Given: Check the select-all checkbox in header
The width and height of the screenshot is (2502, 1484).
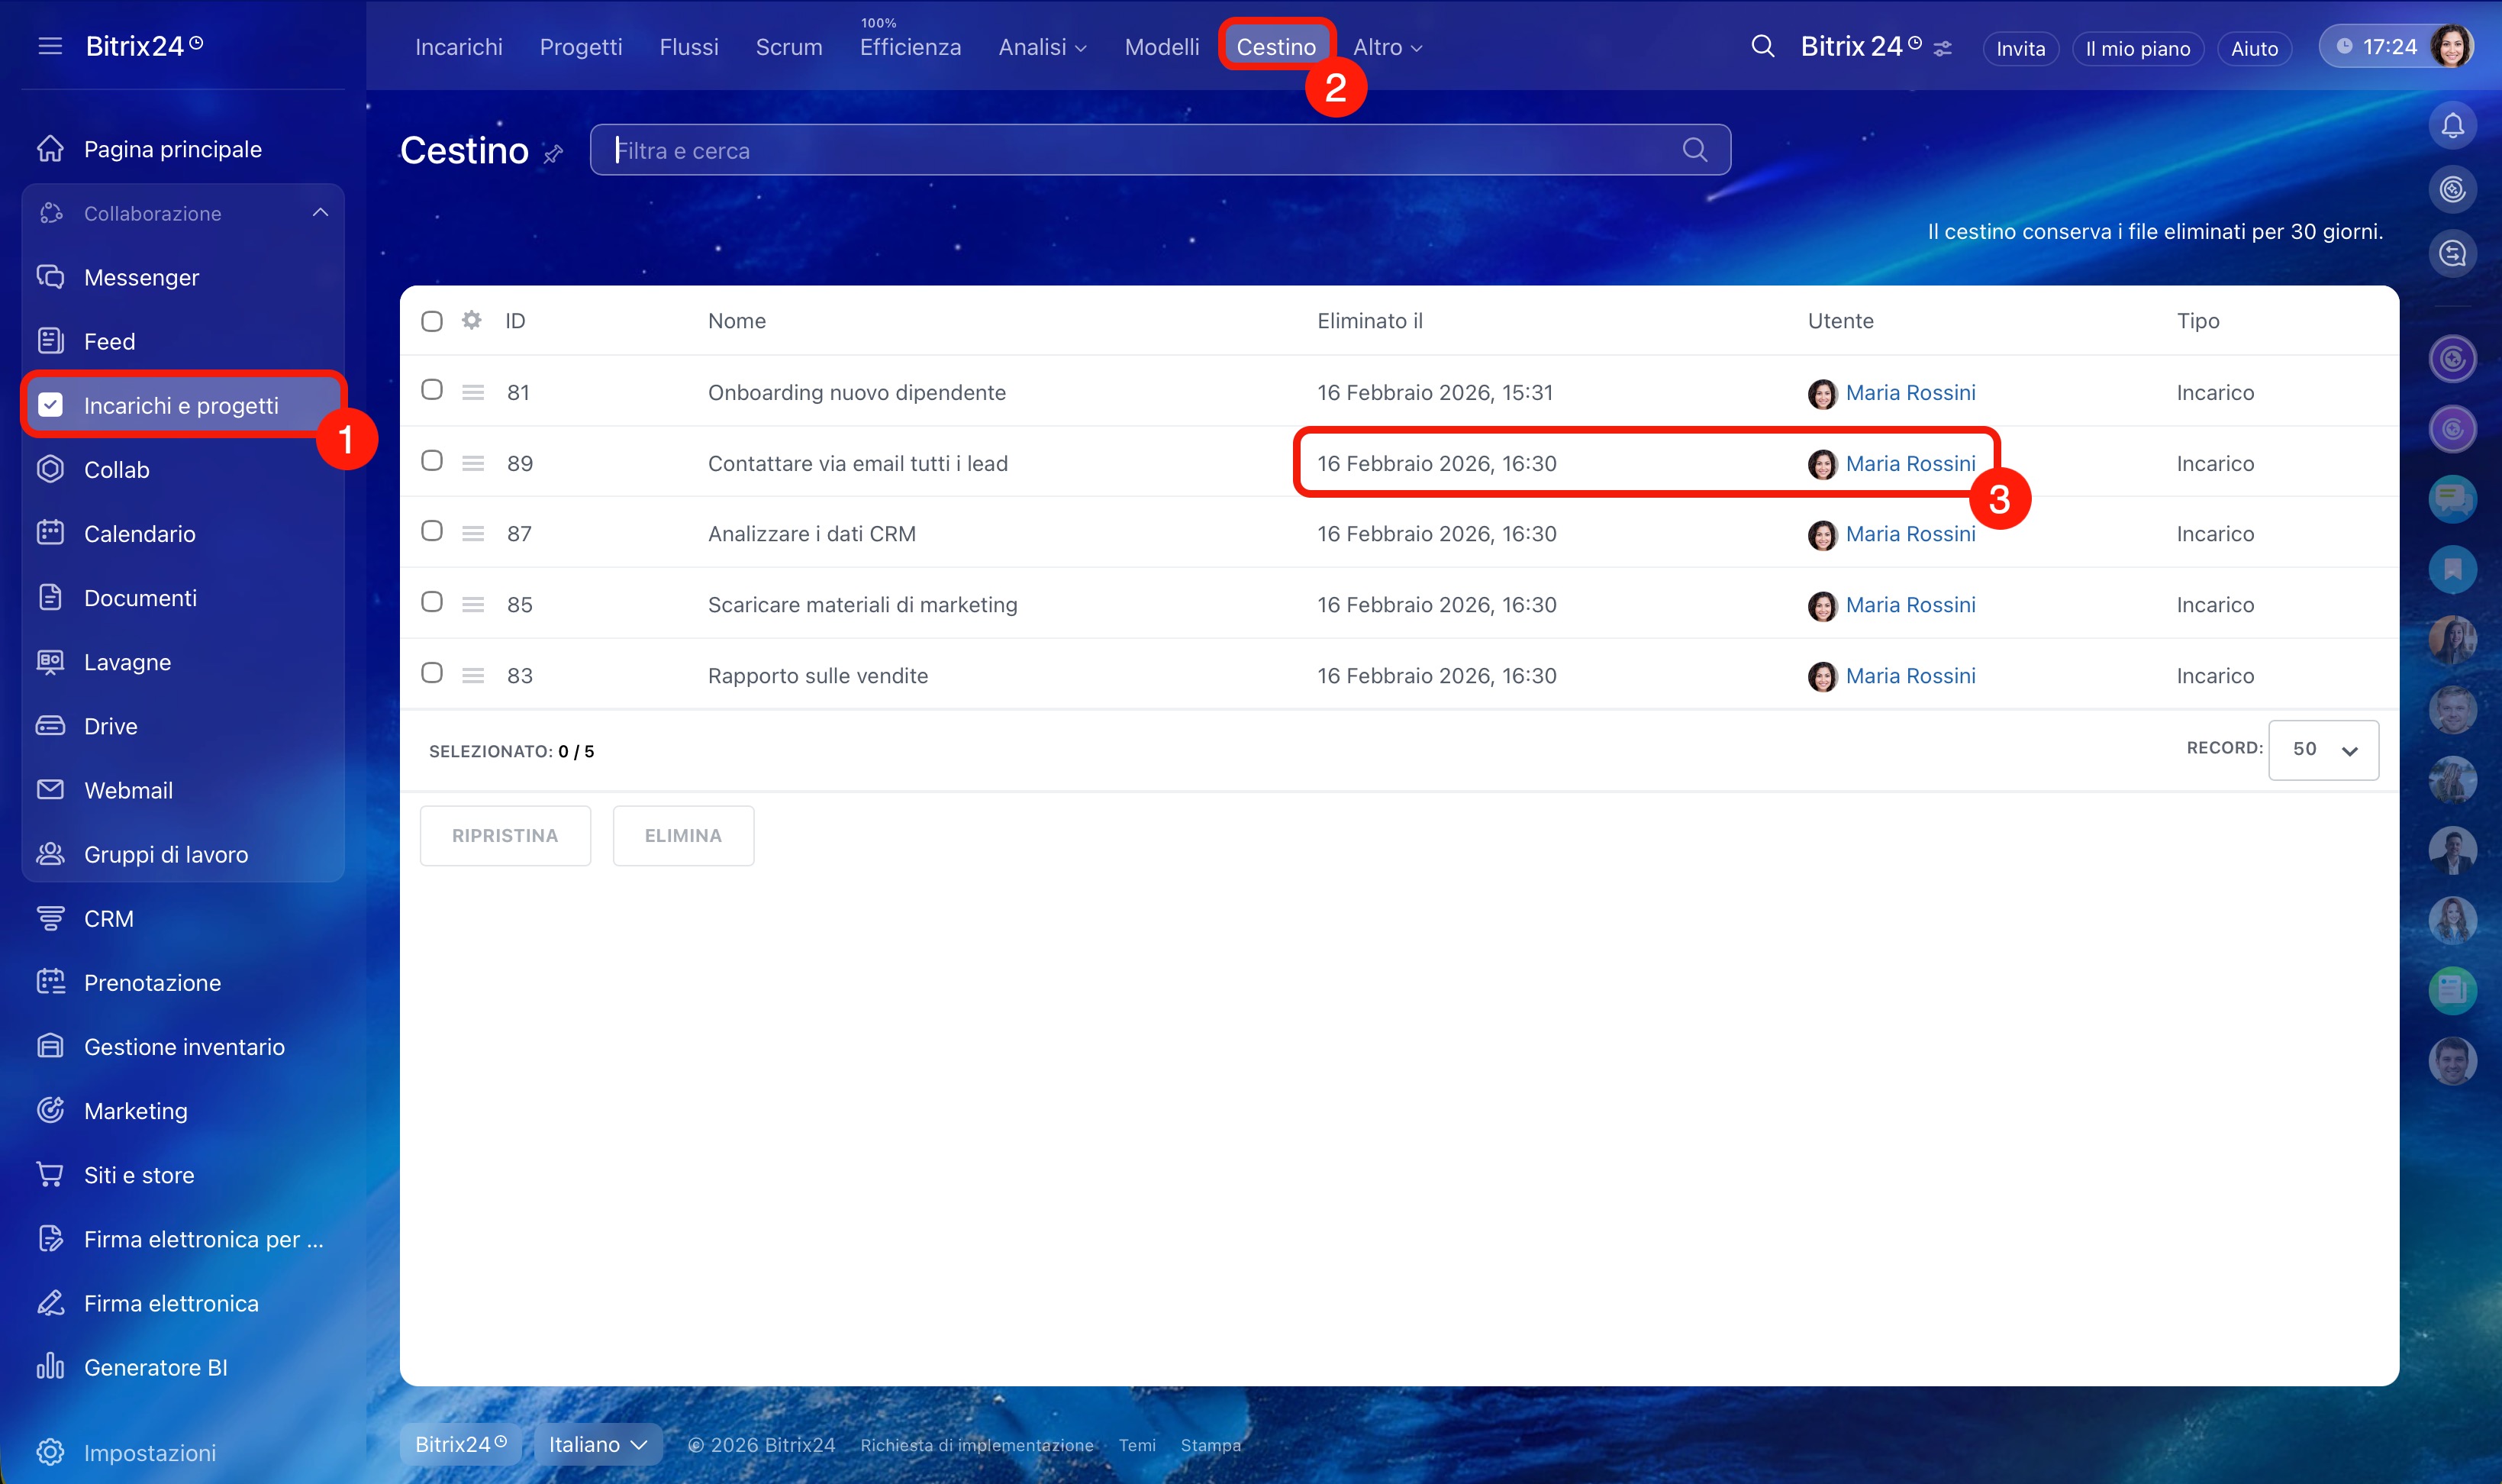Looking at the screenshot, I should click(x=432, y=321).
